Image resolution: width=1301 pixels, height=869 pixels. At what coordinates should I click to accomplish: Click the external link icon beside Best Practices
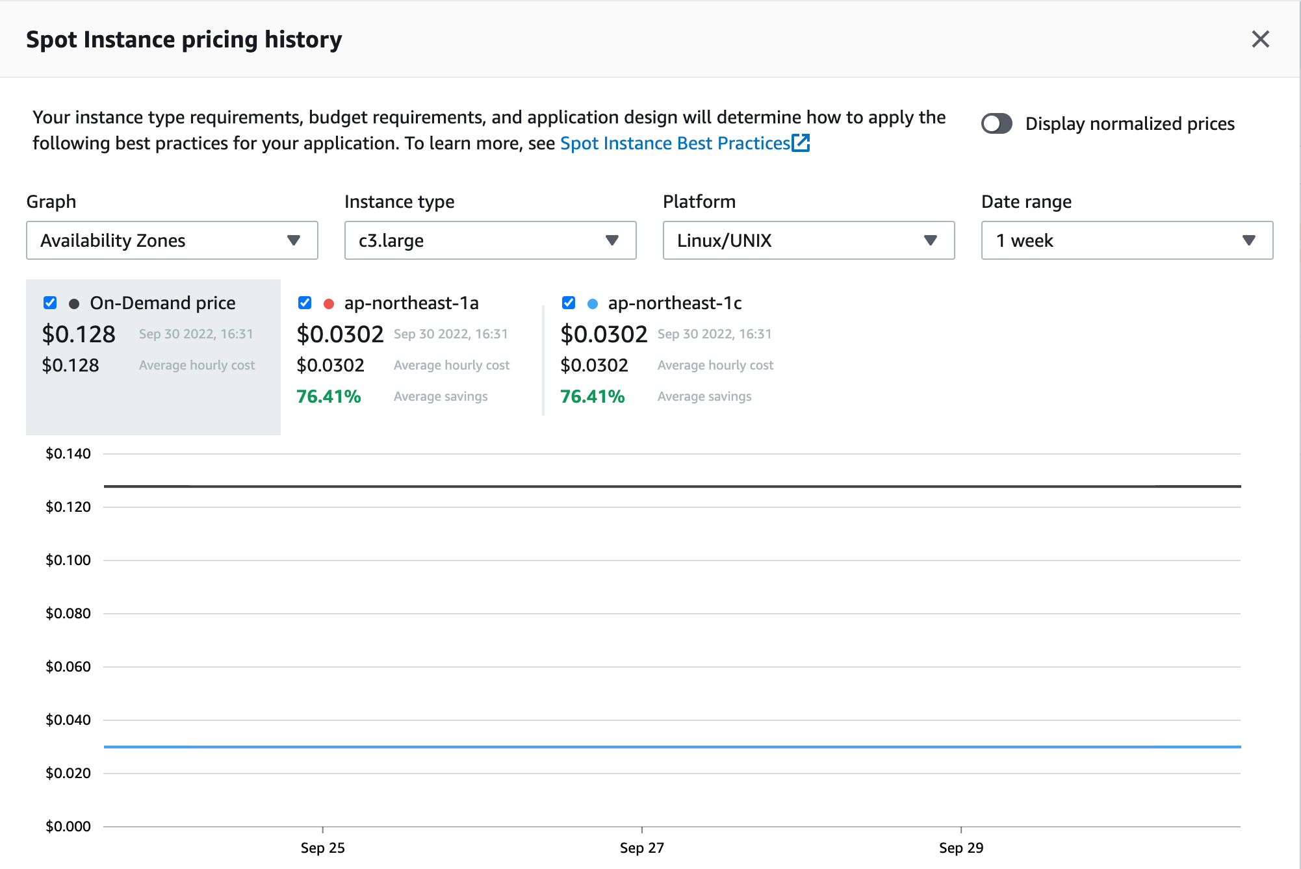[801, 143]
